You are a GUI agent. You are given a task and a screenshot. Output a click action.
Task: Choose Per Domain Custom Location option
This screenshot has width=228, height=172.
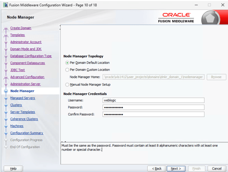click(67, 70)
